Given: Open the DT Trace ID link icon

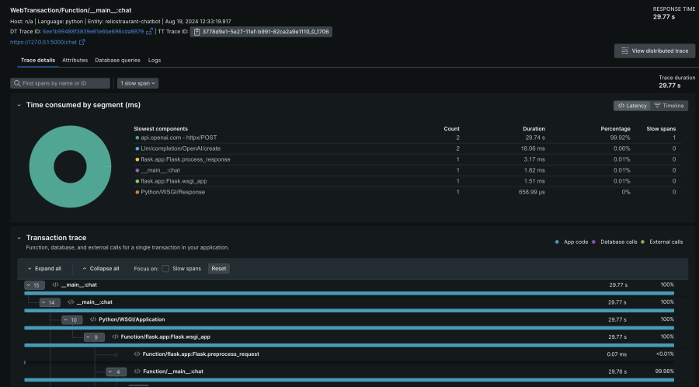Looking at the screenshot, I should [149, 32].
